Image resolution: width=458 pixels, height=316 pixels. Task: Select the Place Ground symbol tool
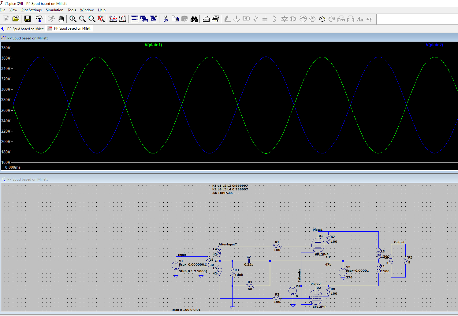pos(236,19)
